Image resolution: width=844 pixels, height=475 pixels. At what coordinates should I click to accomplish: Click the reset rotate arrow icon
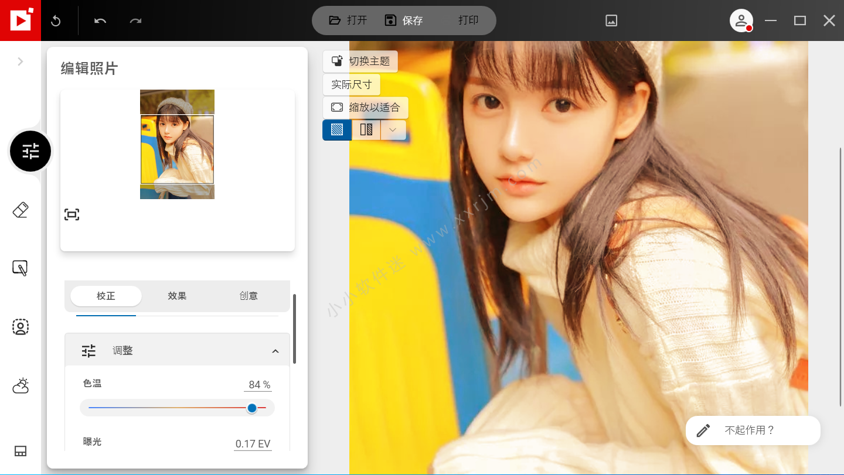[x=56, y=21]
